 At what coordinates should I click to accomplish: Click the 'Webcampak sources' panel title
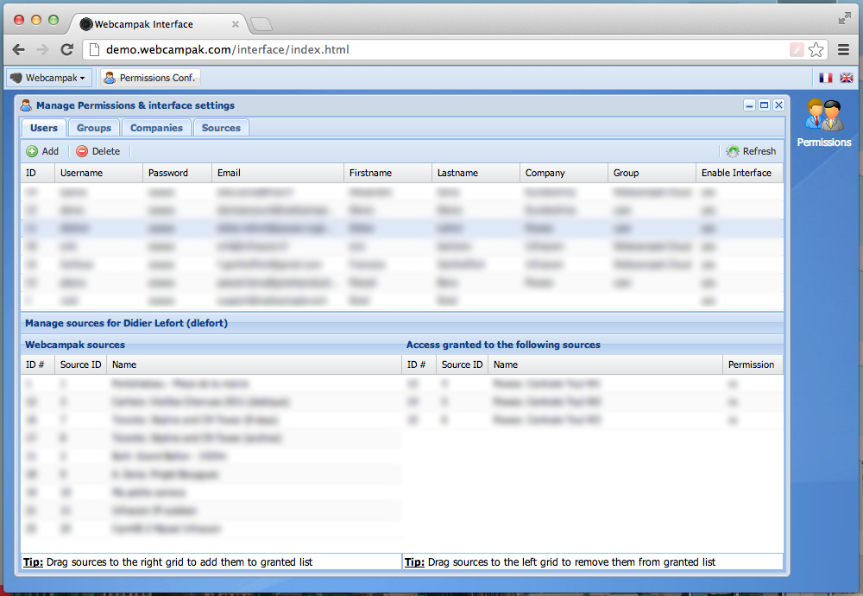(x=75, y=345)
